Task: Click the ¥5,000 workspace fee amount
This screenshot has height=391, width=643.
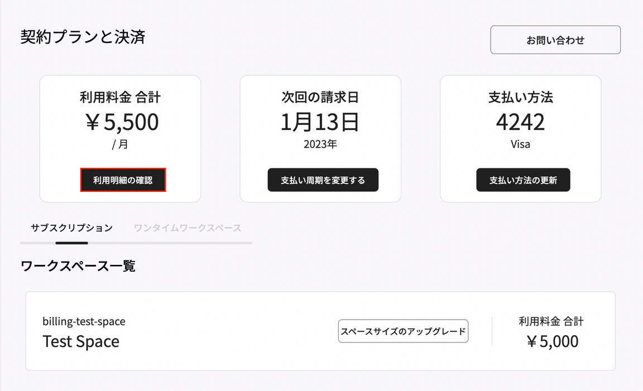Action: click(x=553, y=341)
